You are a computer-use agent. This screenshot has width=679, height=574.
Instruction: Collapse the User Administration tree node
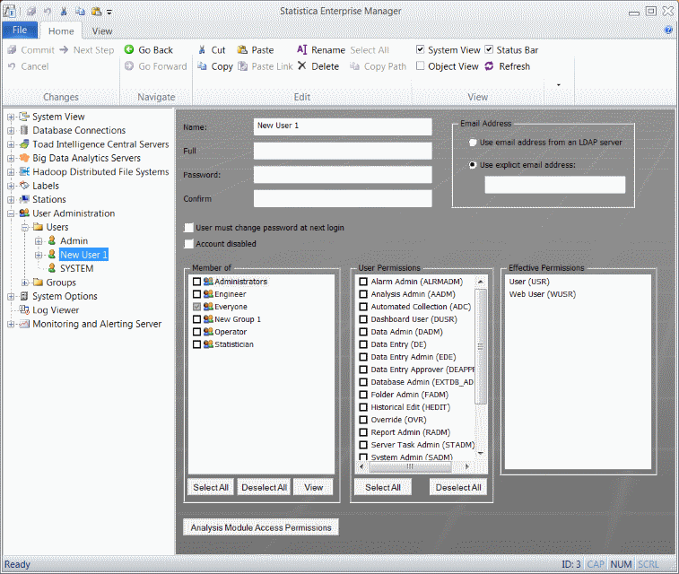point(11,213)
